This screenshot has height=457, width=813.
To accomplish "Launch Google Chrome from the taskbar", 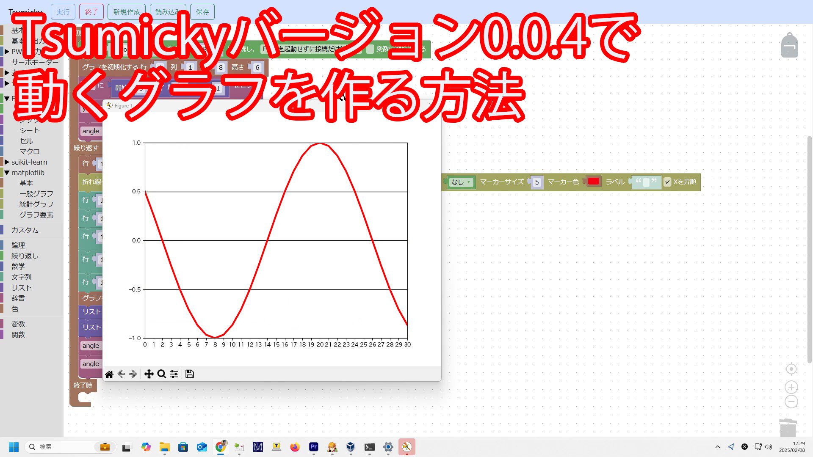I will pos(221,447).
